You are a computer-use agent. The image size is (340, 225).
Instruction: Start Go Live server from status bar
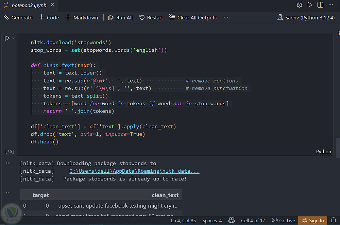point(284,221)
